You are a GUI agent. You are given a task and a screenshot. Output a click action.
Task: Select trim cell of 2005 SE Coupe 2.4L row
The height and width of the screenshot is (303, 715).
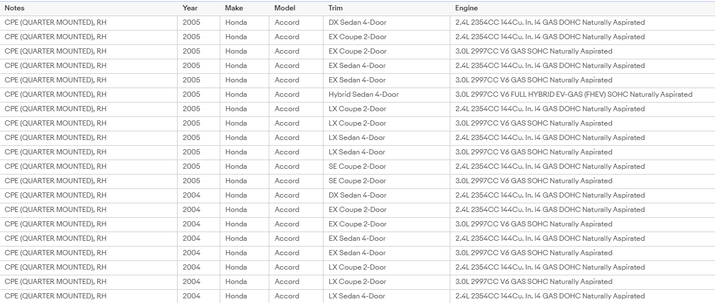pyautogui.click(x=387, y=166)
